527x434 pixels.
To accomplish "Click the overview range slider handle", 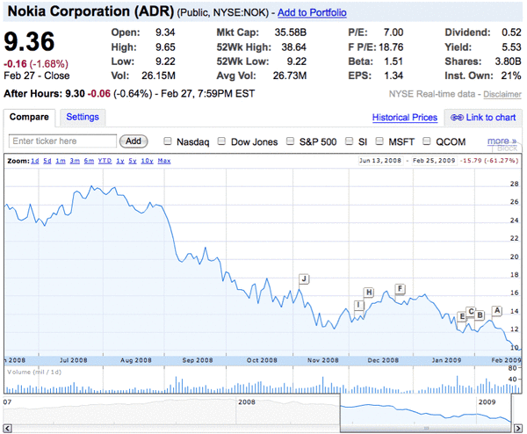I will point(426,428).
